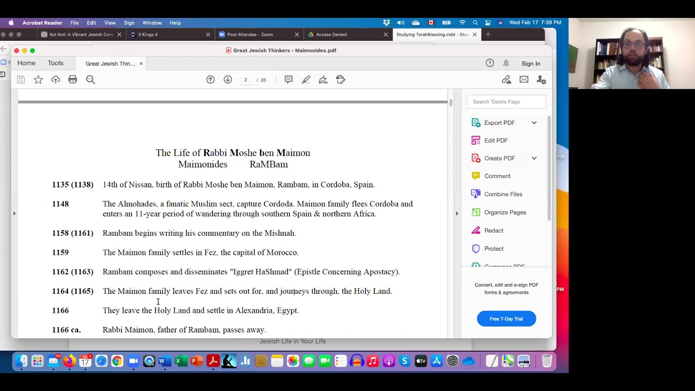Open the View menu

click(110, 23)
